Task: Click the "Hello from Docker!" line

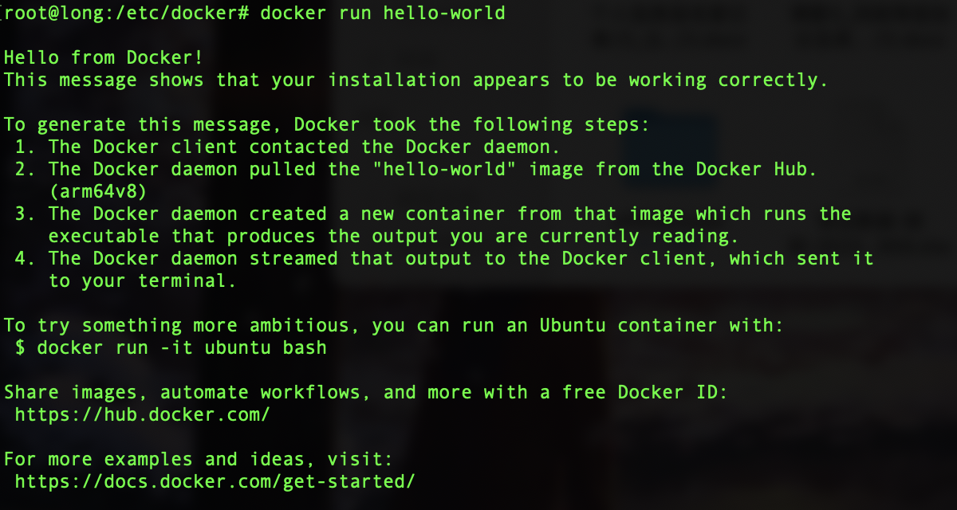Action: (x=103, y=57)
